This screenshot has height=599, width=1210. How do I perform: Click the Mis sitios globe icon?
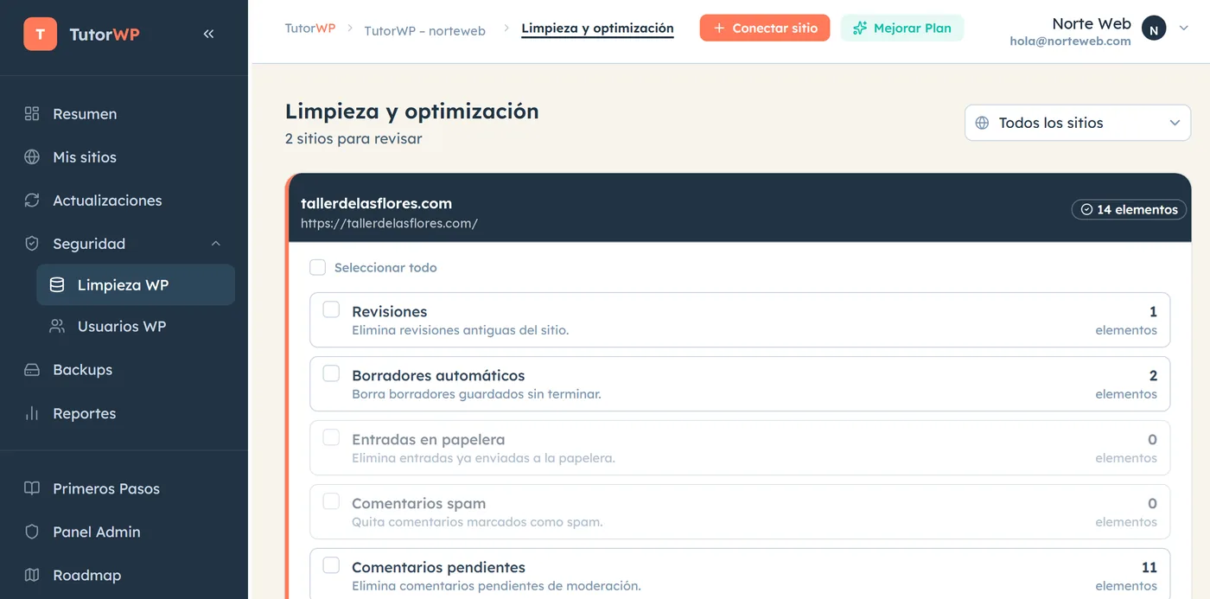coord(32,156)
